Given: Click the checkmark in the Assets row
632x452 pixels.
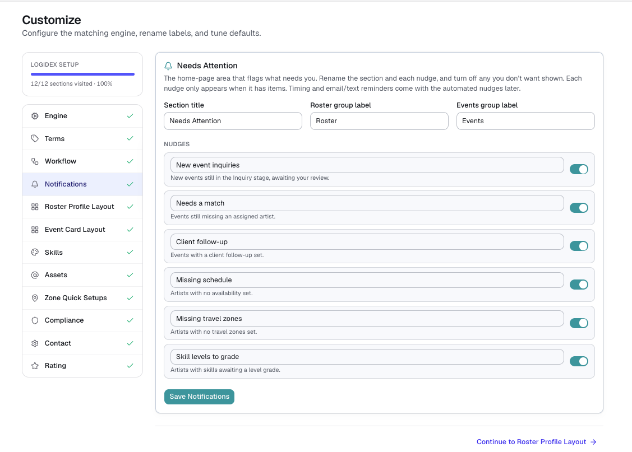Looking at the screenshot, I should pos(130,275).
